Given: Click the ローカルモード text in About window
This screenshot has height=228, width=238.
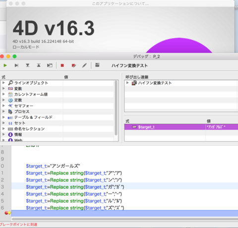Looking at the screenshot, I should click(x=26, y=47).
